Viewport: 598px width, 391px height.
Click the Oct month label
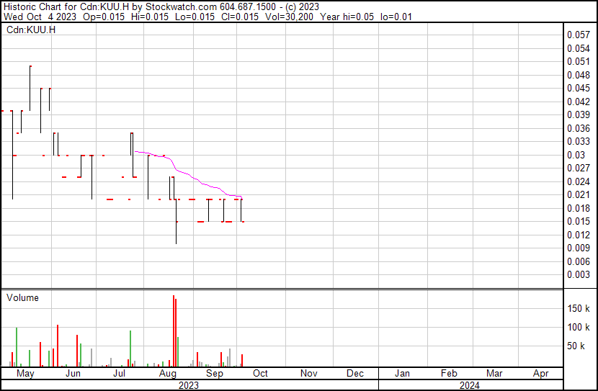tap(261, 374)
